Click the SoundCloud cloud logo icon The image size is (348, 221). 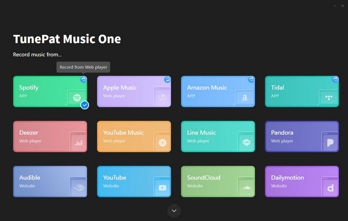(246, 188)
